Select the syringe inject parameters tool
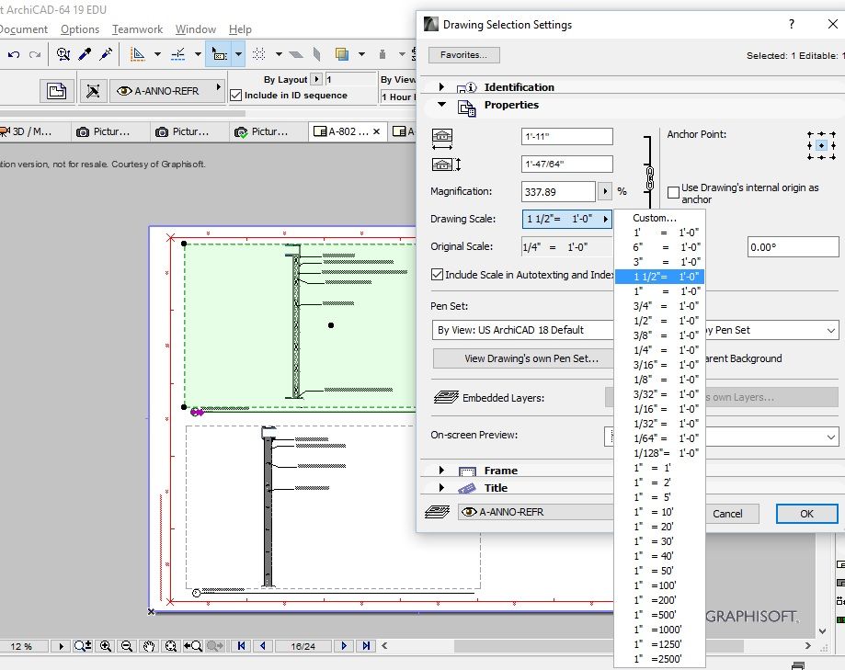845x670 pixels. click(106, 54)
